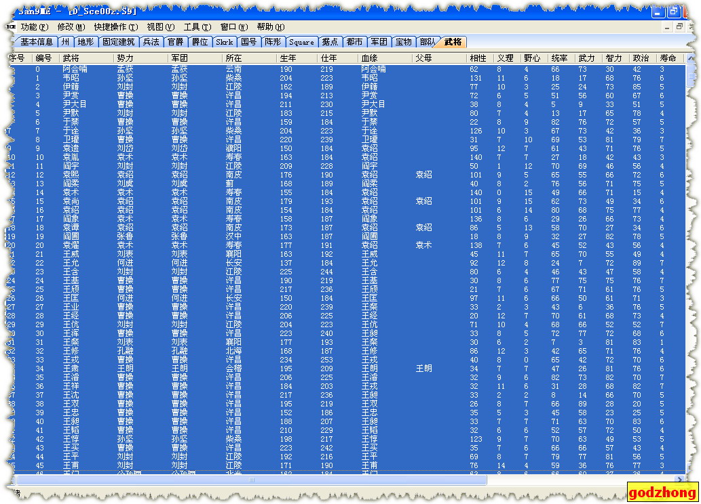701x504 pixels.
Task: Click the 生年 column header
Action: (288, 58)
